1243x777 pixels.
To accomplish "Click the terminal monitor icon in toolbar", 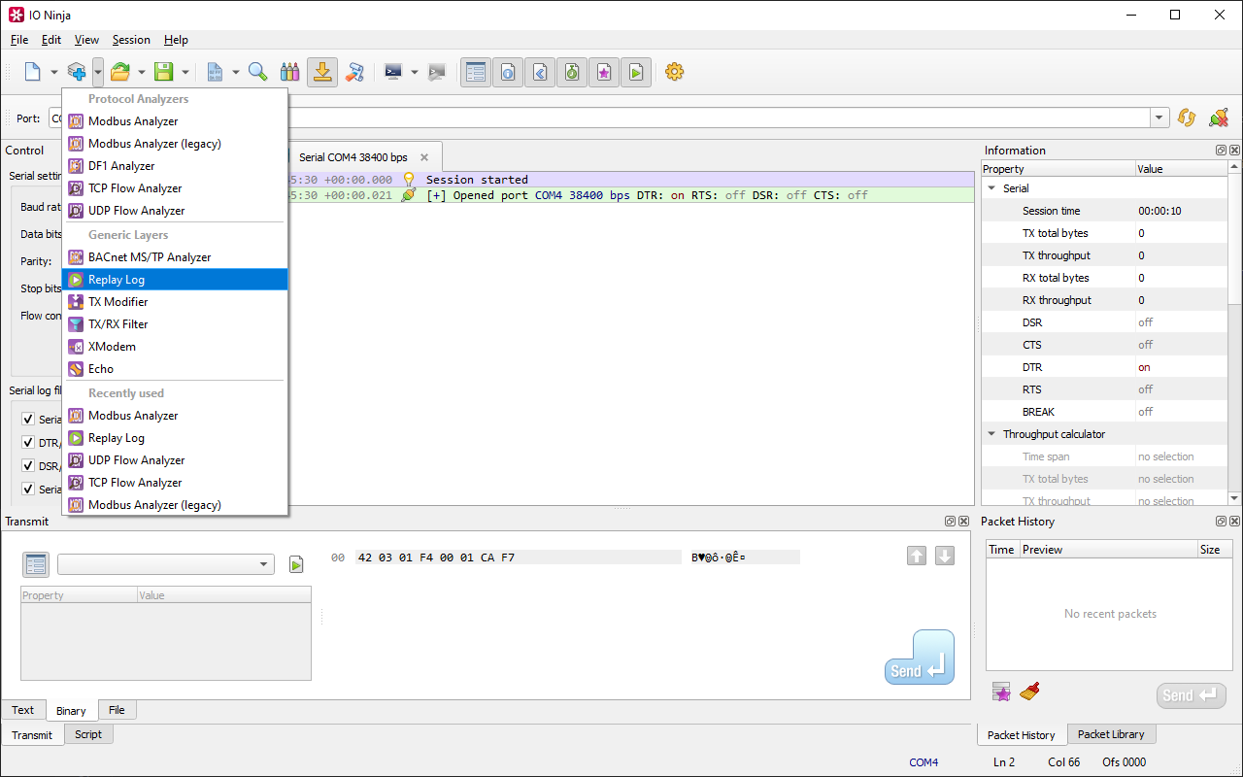I will [393, 72].
